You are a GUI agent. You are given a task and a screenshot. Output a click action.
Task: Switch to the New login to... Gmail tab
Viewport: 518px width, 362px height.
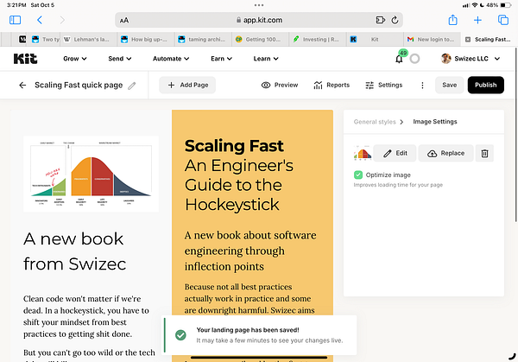click(433, 40)
